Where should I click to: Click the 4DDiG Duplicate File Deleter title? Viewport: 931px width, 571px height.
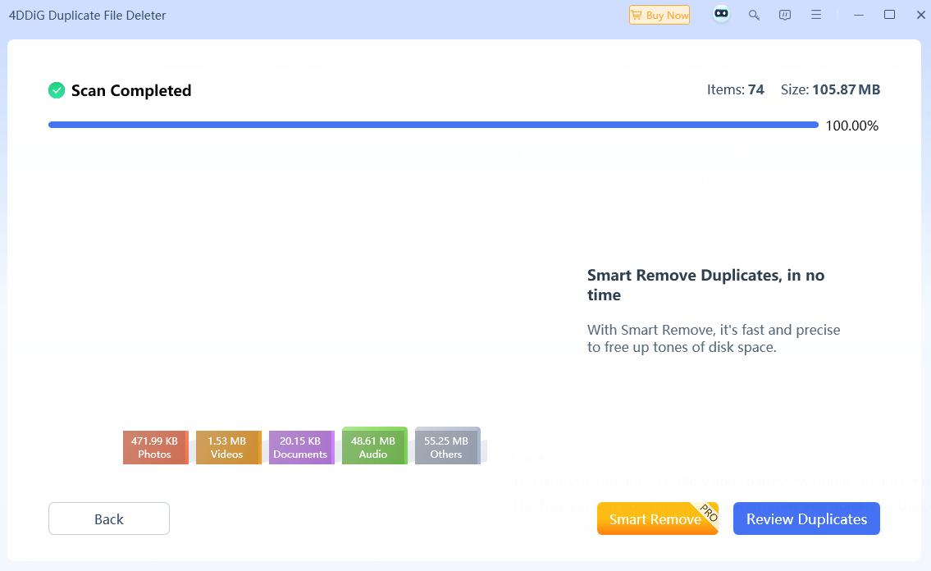point(87,14)
